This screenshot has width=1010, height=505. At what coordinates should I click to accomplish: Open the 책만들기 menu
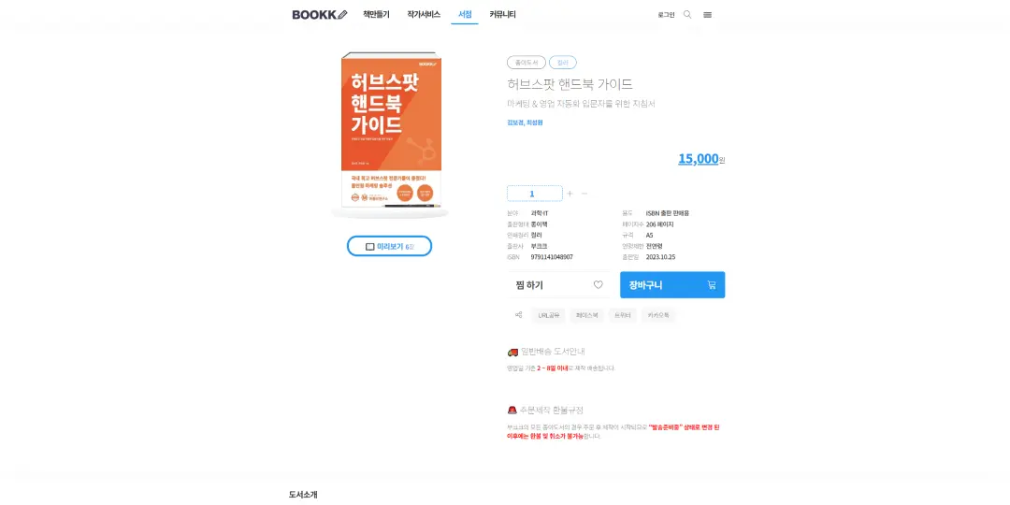point(376,14)
